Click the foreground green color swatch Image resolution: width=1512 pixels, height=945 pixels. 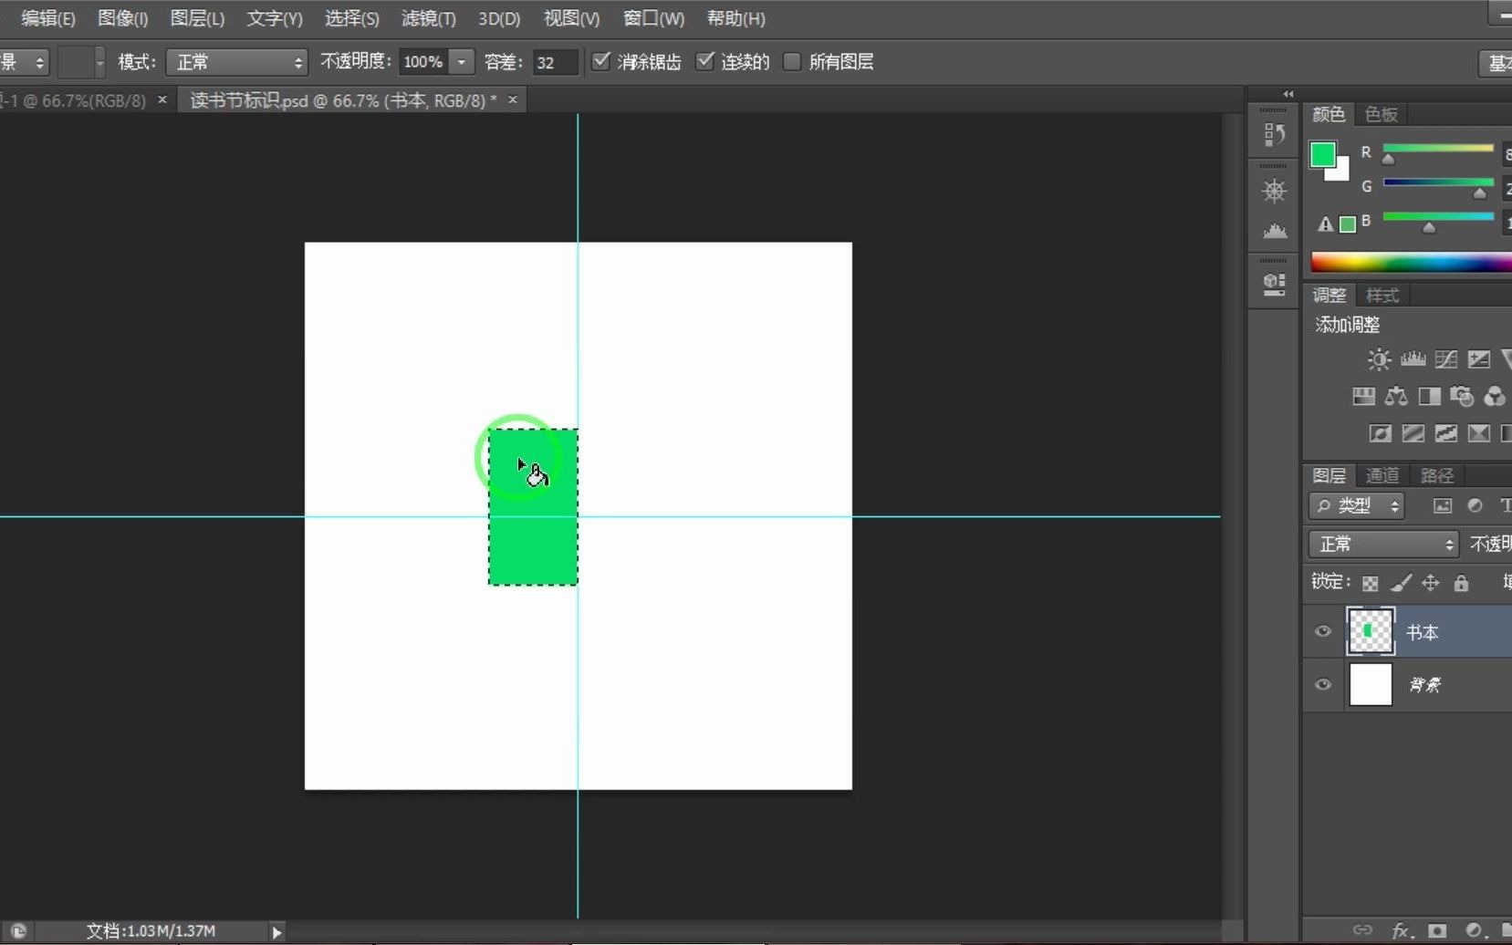click(1322, 154)
